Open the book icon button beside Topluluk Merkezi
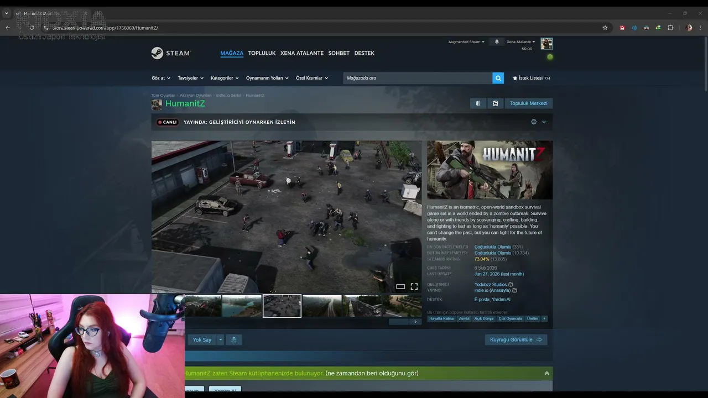The height and width of the screenshot is (398, 708). 478,103
